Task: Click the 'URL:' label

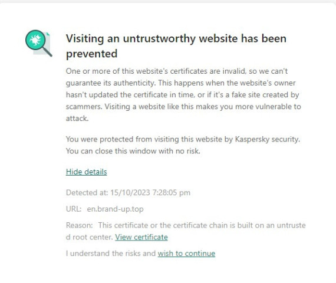Action: tap(74, 209)
